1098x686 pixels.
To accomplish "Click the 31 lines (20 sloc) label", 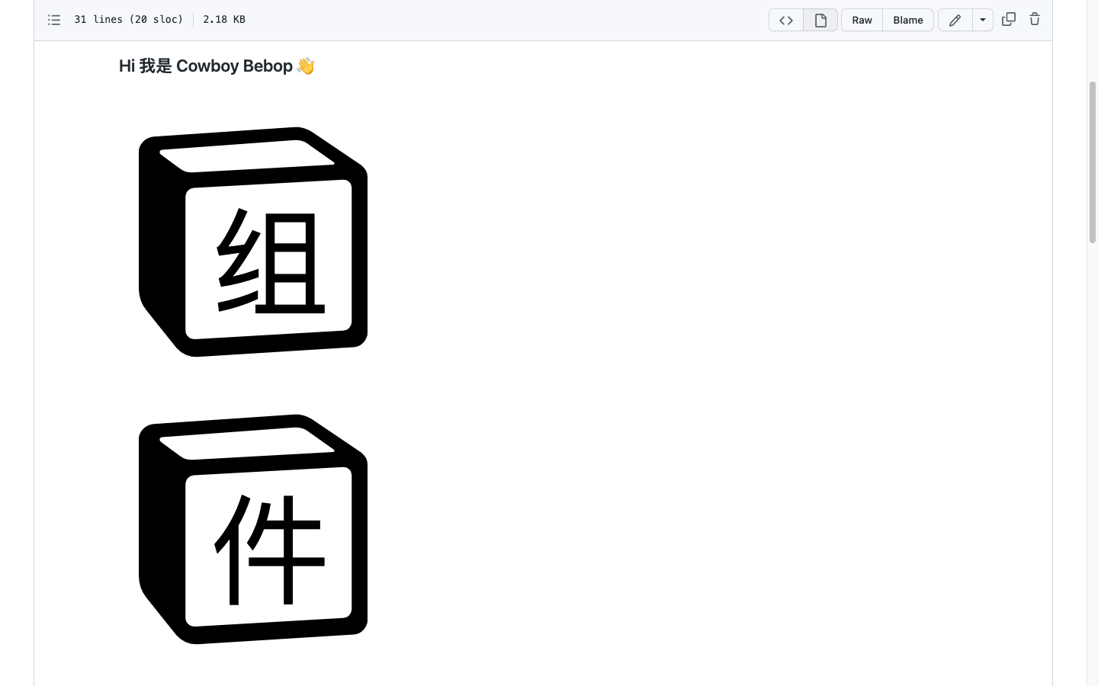I will pyautogui.click(x=129, y=20).
